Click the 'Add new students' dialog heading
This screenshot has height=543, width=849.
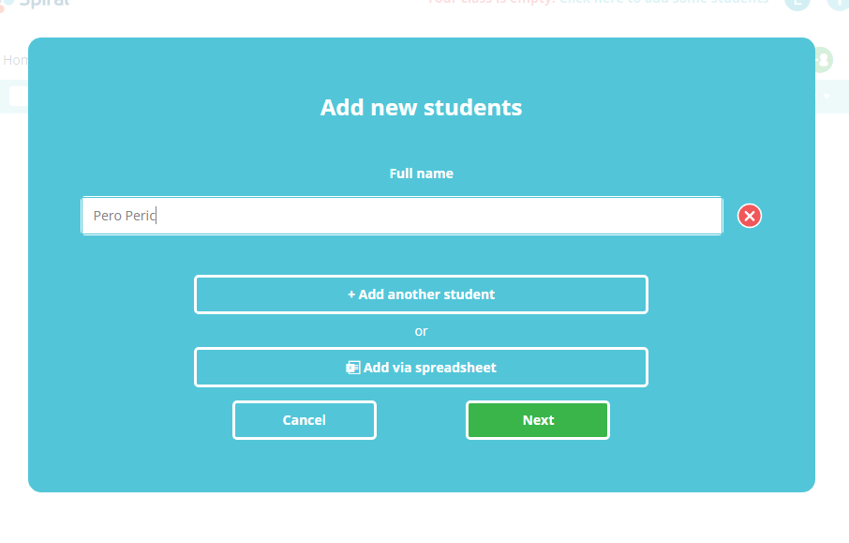[421, 107]
